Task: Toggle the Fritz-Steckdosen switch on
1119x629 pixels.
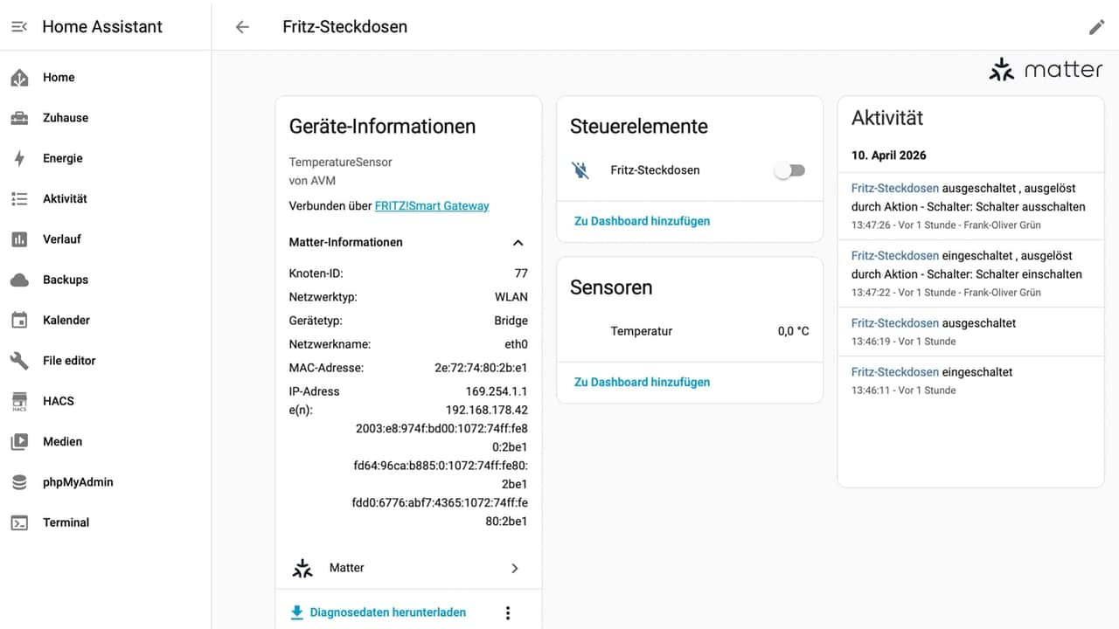Action: [x=789, y=171]
